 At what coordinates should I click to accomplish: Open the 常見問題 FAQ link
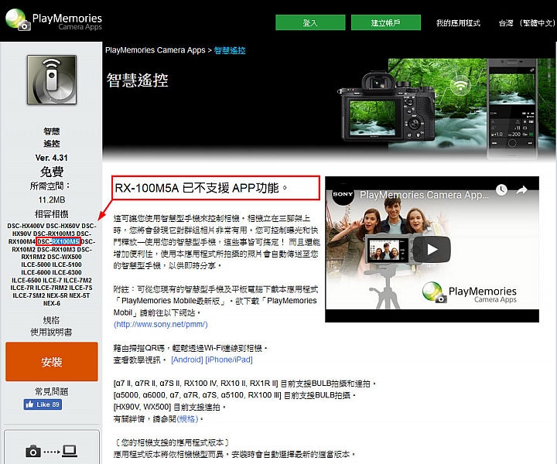tap(52, 391)
